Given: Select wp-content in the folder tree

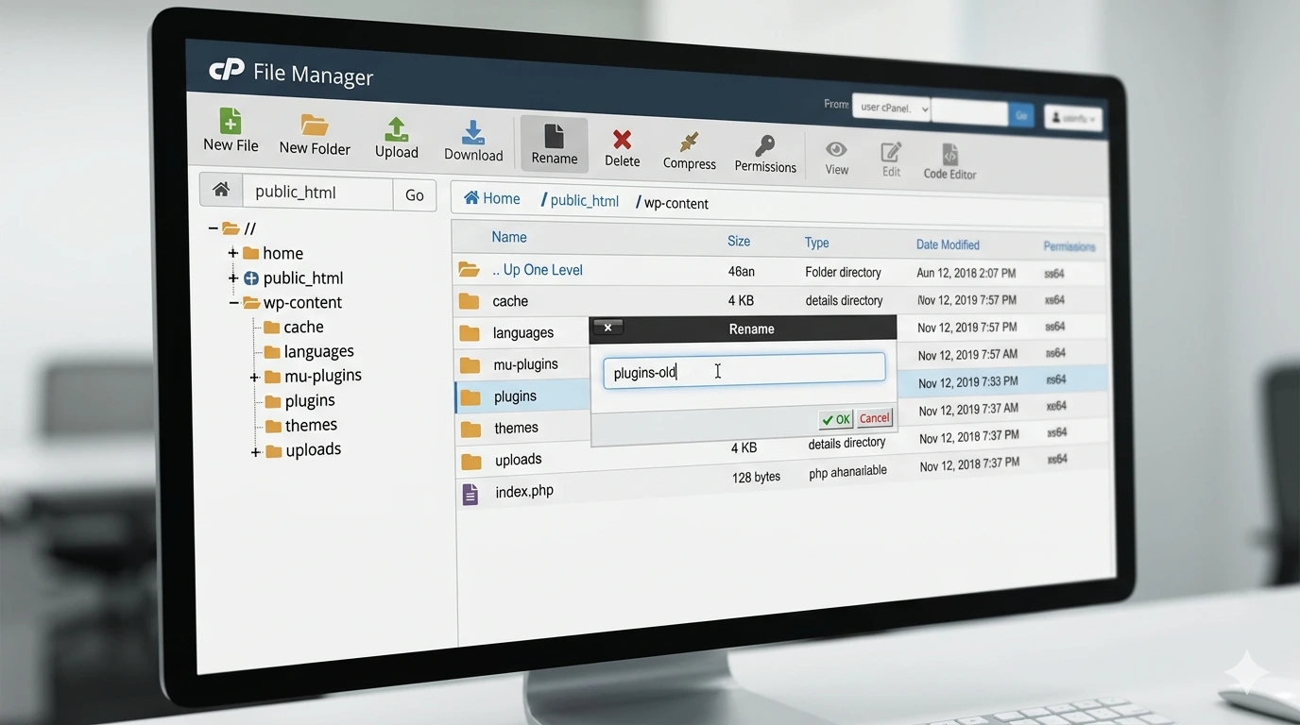Looking at the screenshot, I should 302,302.
